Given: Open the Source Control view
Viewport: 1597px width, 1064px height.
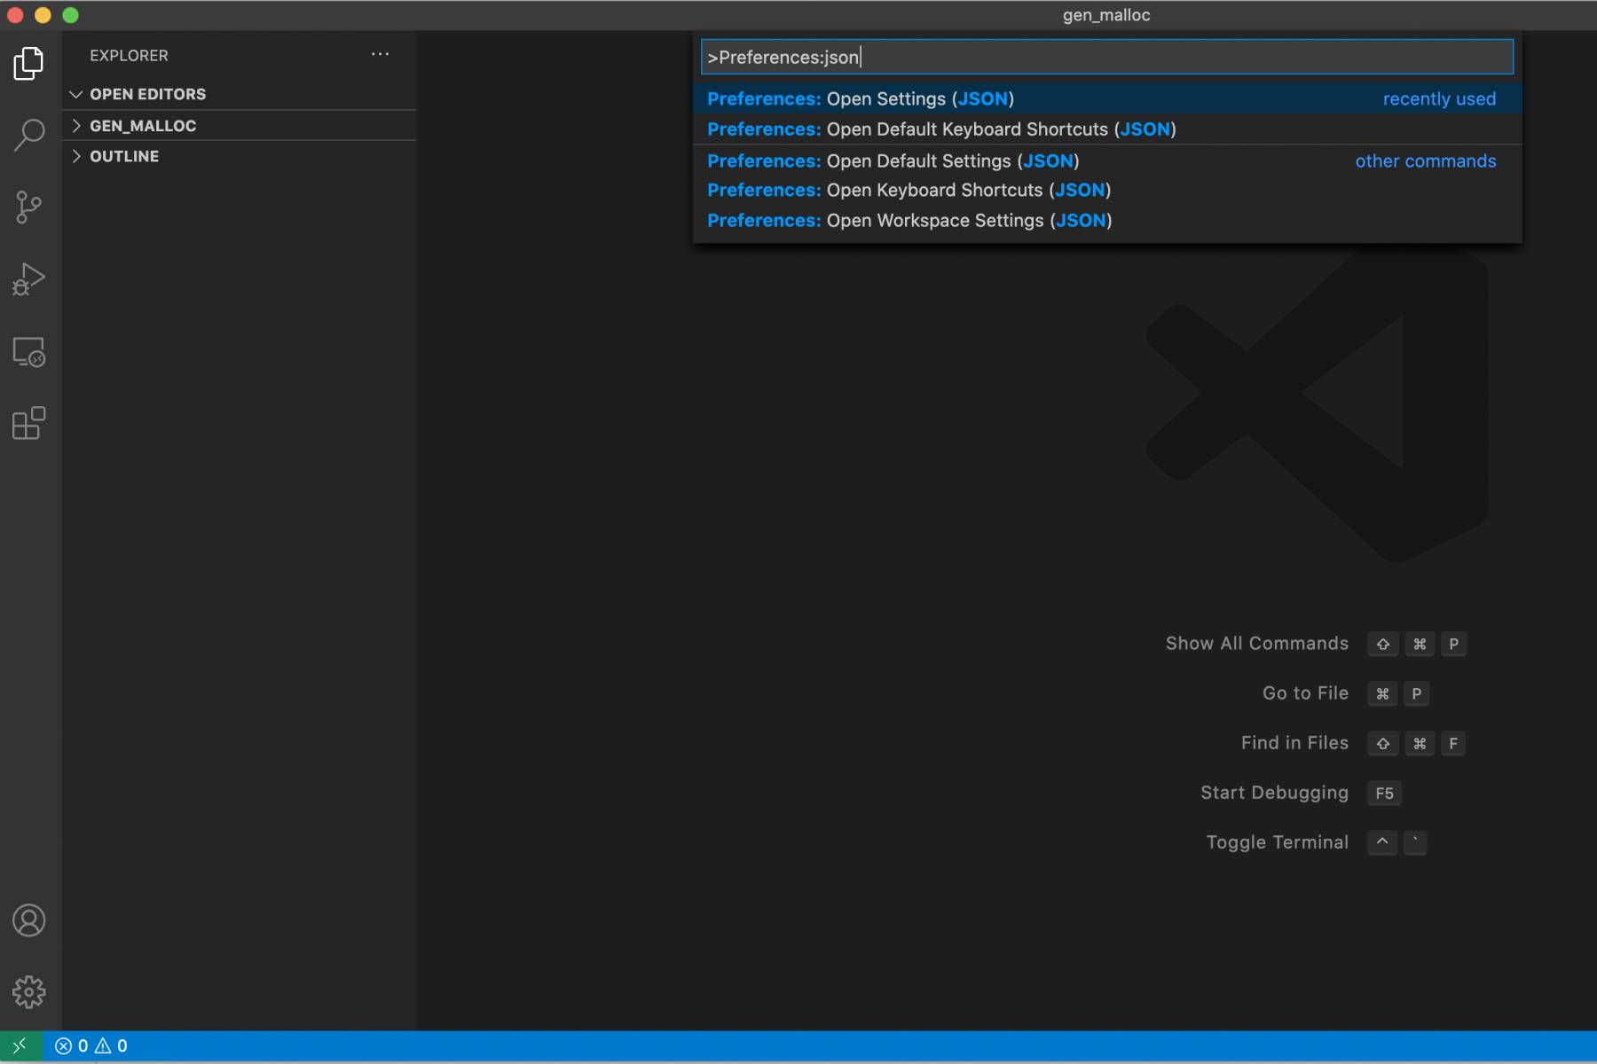Looking at the screenshot, I should [28, 207].
